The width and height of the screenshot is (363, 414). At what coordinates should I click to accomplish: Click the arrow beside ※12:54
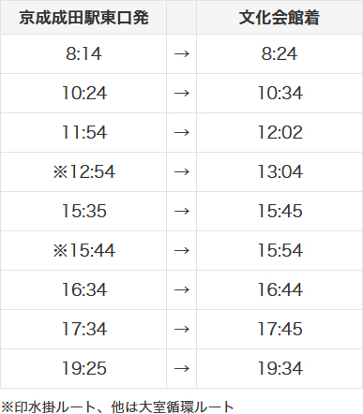[182, 172]
